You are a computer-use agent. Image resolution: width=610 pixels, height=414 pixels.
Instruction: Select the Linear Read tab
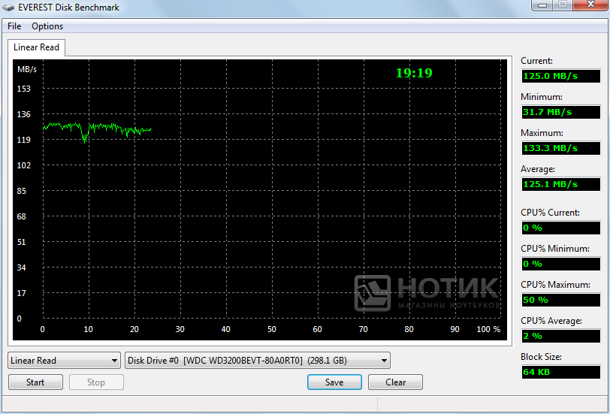click(x=36, y=47)
